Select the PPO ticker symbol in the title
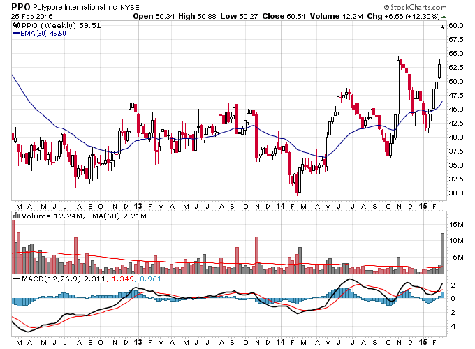Image resolution: width=475 pixels, height=349 pixels. [x=20, y=7]
